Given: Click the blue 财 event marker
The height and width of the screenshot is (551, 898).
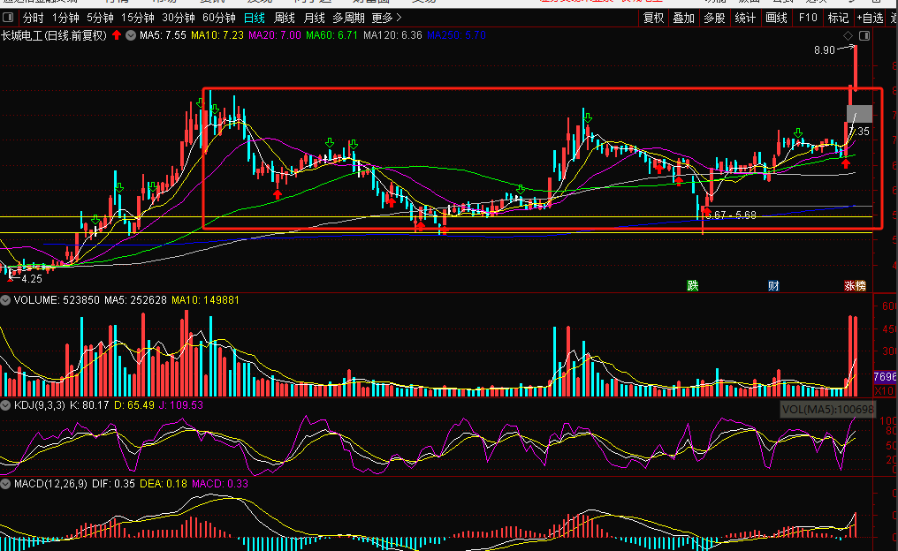Looking at the screenshot, I should (x=773, y=285).
